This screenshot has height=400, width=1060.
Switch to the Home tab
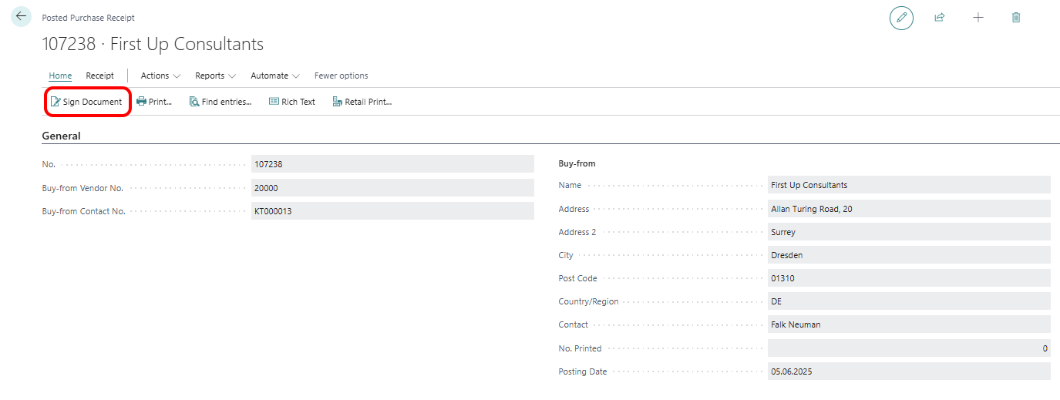60,76
